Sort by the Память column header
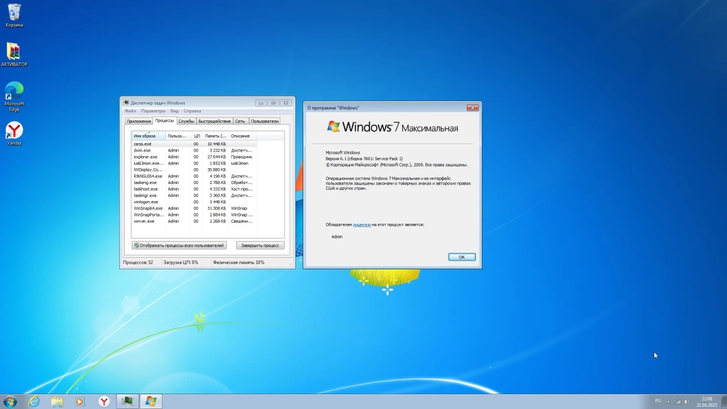The width and height of the screenshot is (727, 409). point(216,136)
